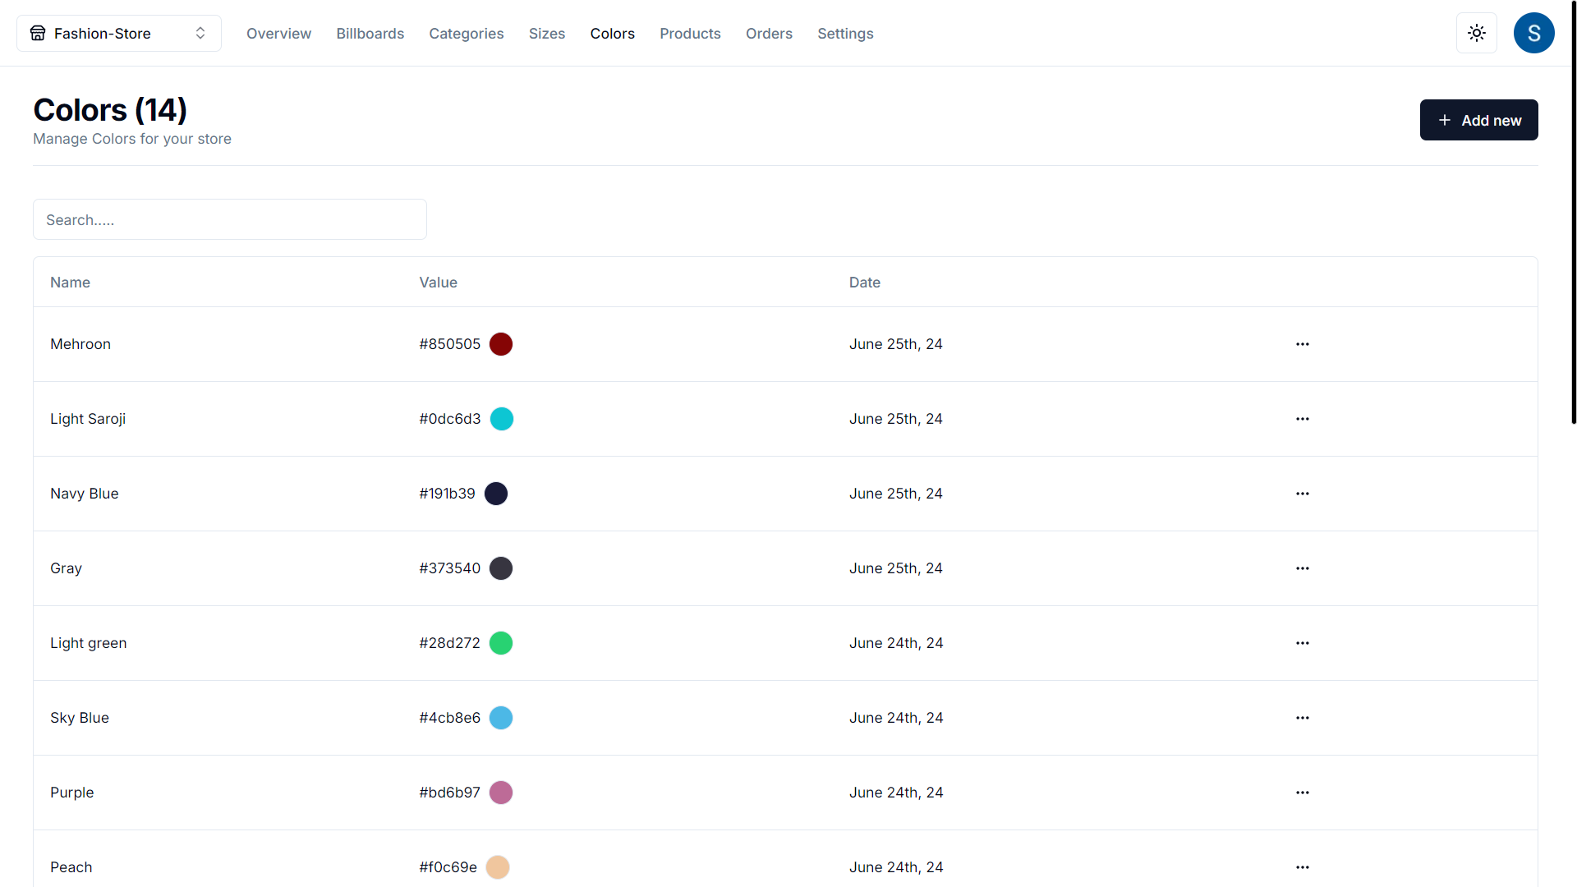Open the user avatar S menu
Image resolution: width=1577 pixels, height=887 pixels.
coord(1534,33)
